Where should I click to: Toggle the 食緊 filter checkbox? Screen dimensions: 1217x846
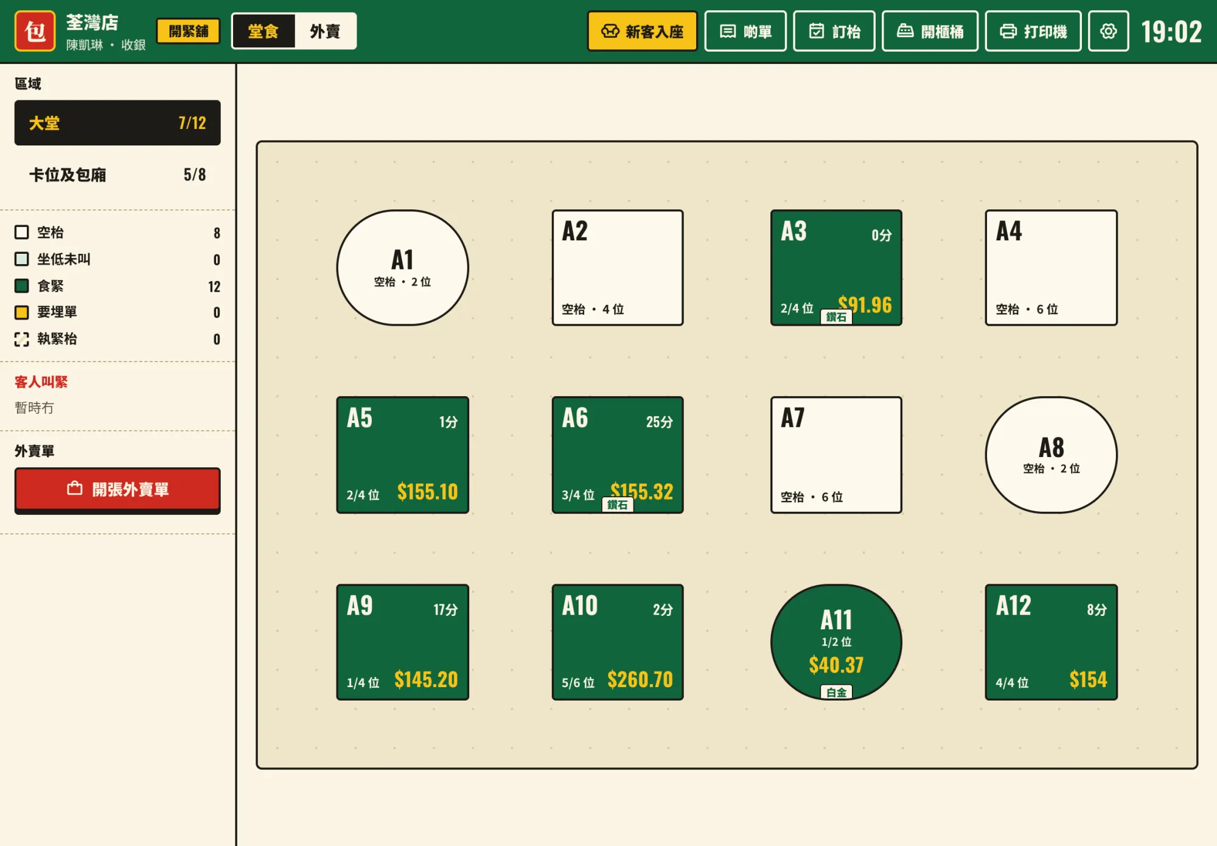point(22,286)
